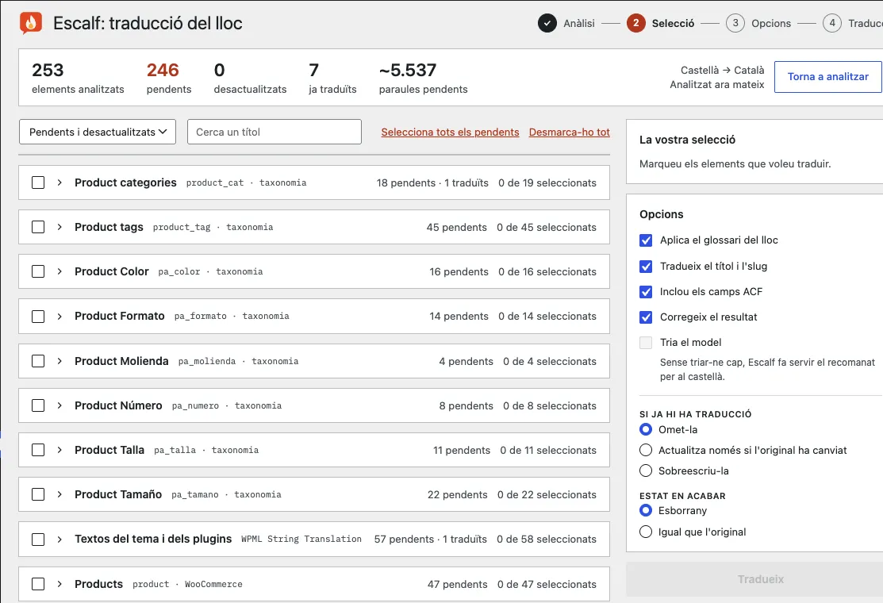Expand the Product Molienda group chevron
Image resolution: width=883 pixels, height=603 pixels.
click(60, 361)
